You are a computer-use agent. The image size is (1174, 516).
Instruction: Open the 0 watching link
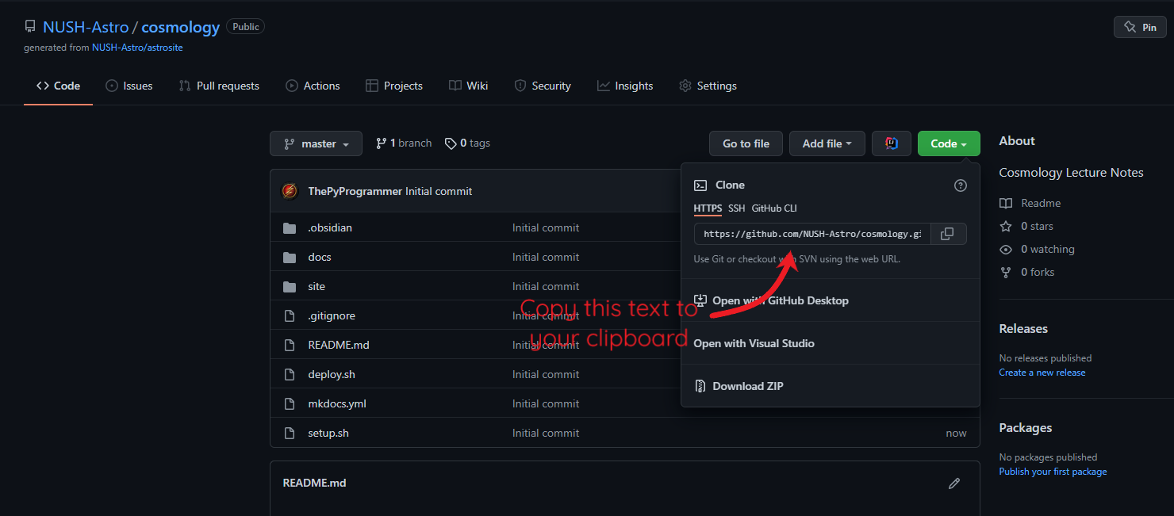pos(1037,249)
